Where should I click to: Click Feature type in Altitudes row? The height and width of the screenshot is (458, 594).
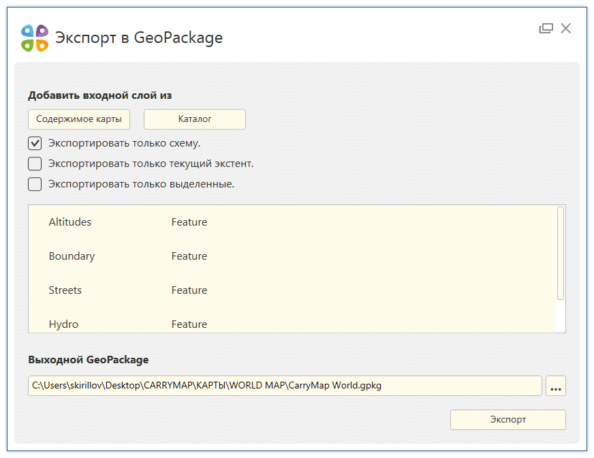[x=189, y=222]
